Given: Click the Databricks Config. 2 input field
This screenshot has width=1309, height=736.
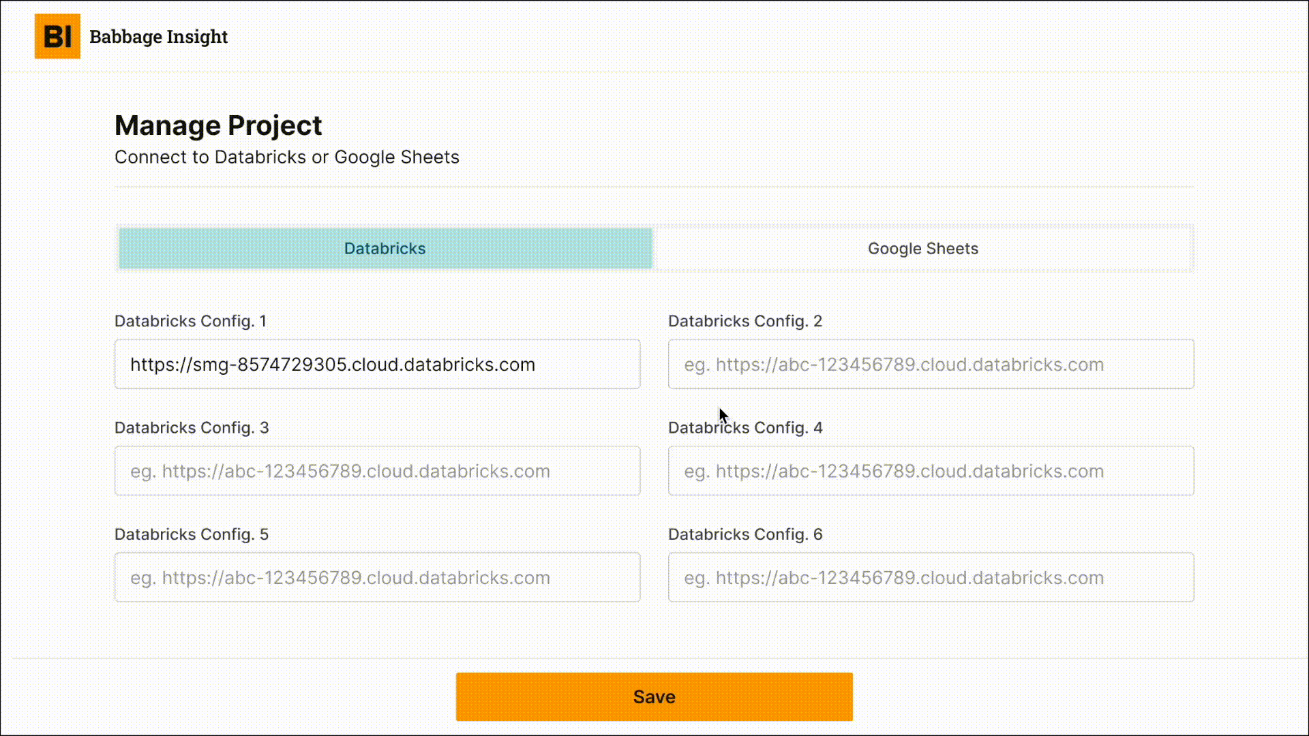Looking at the screenshot, I should click(930, 364).
